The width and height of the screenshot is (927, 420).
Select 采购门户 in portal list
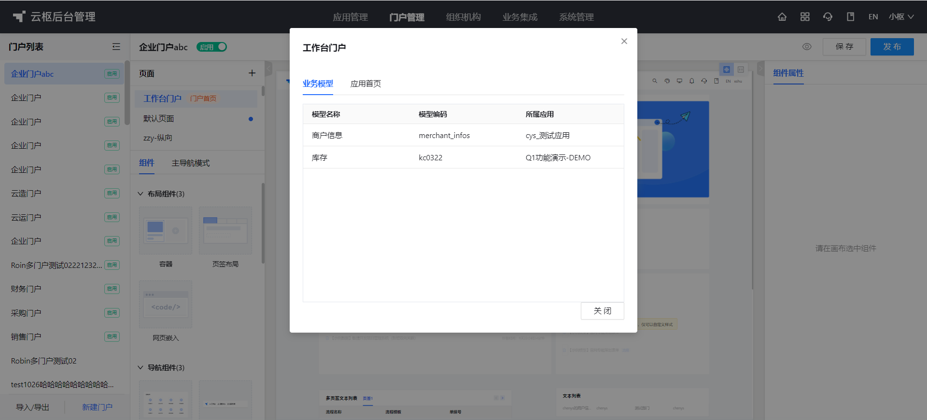click(x=64, y=313)
